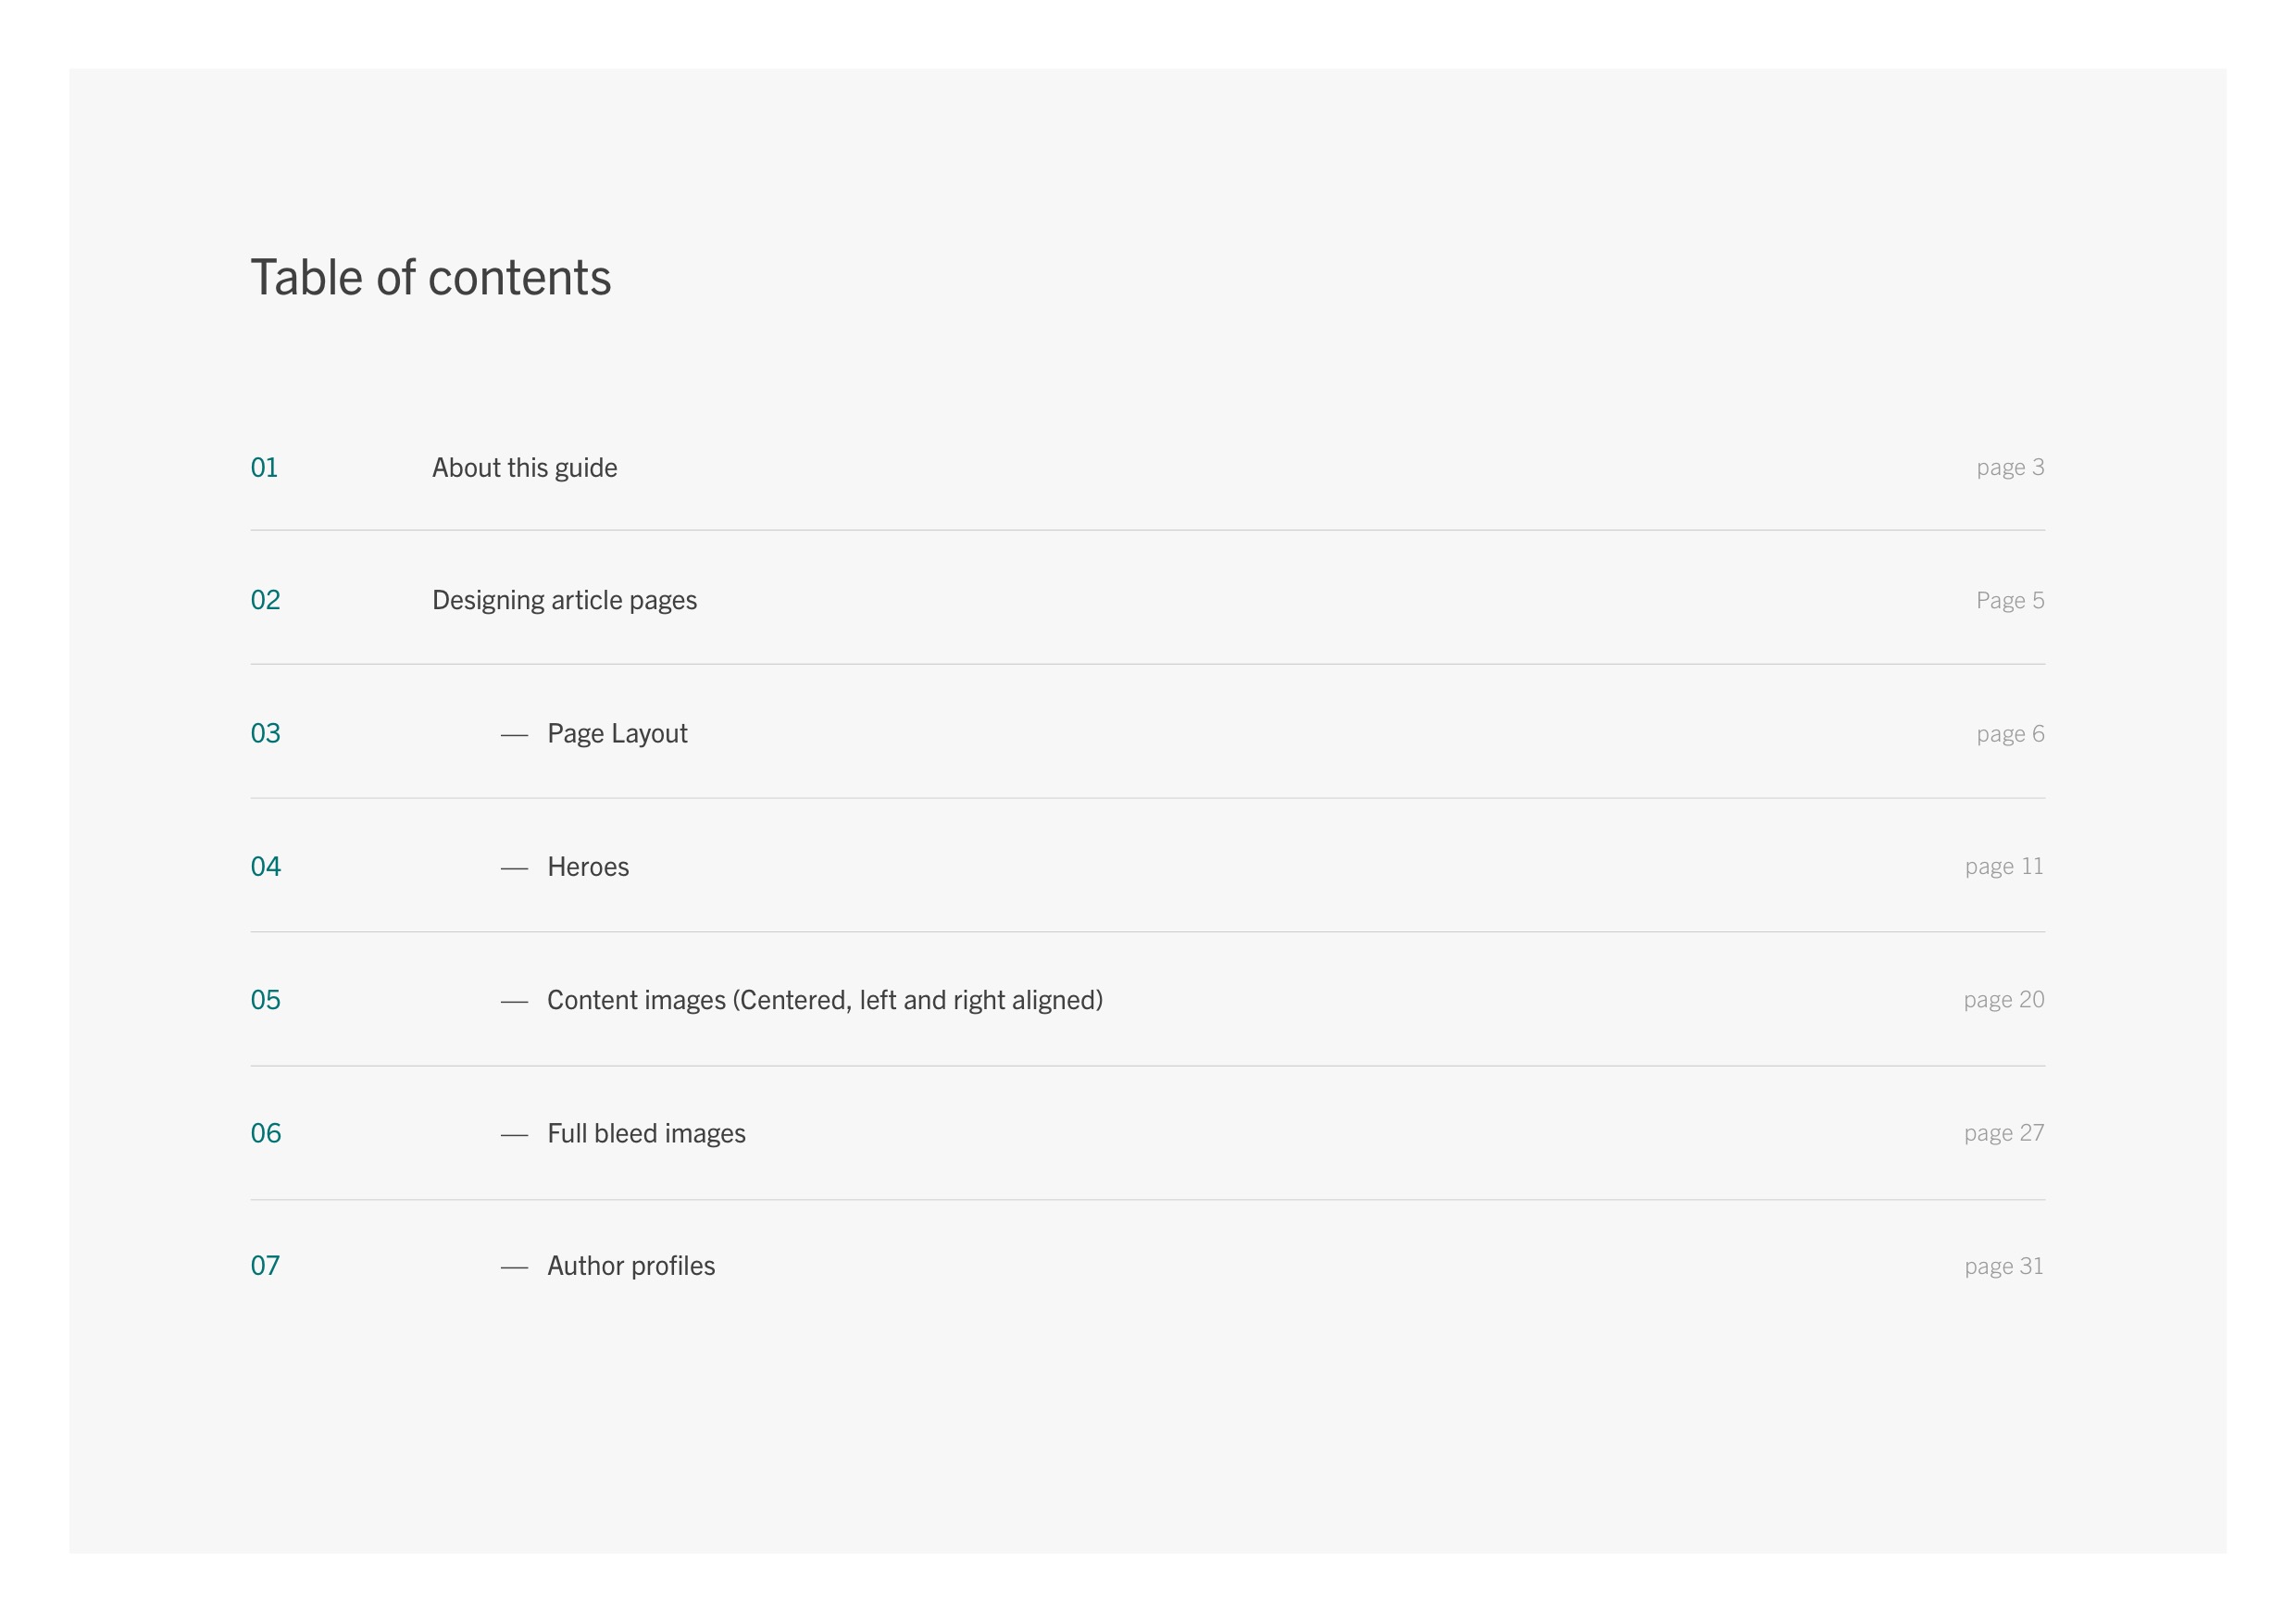The height and width of the screenshot is (1623, 2296).
Task: Click section number 04
Action: coord(265,867)
